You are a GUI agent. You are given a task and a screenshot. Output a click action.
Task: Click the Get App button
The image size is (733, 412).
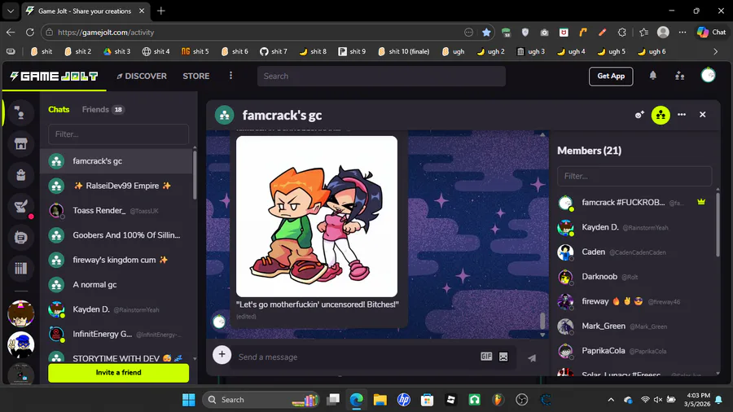click(611, 77)
